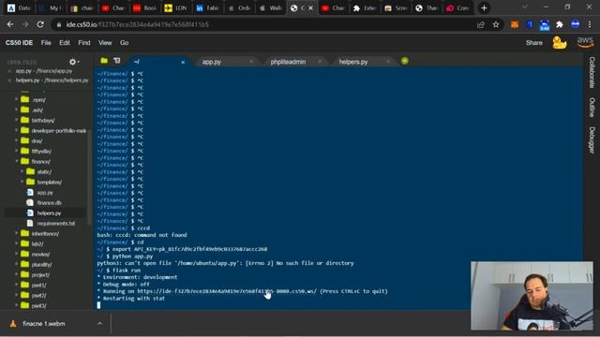Open the Chrome three-dot menu
Screen dimensions: 600x337
coord(590,24)
